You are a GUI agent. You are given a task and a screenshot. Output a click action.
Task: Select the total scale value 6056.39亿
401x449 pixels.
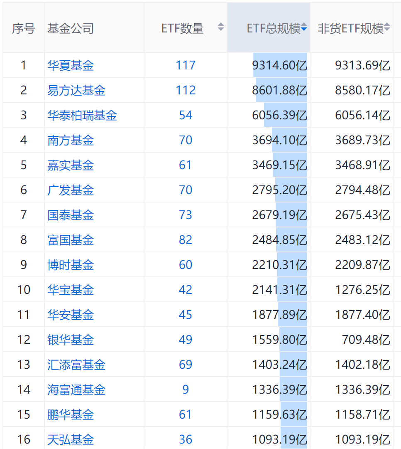(279, 115)
